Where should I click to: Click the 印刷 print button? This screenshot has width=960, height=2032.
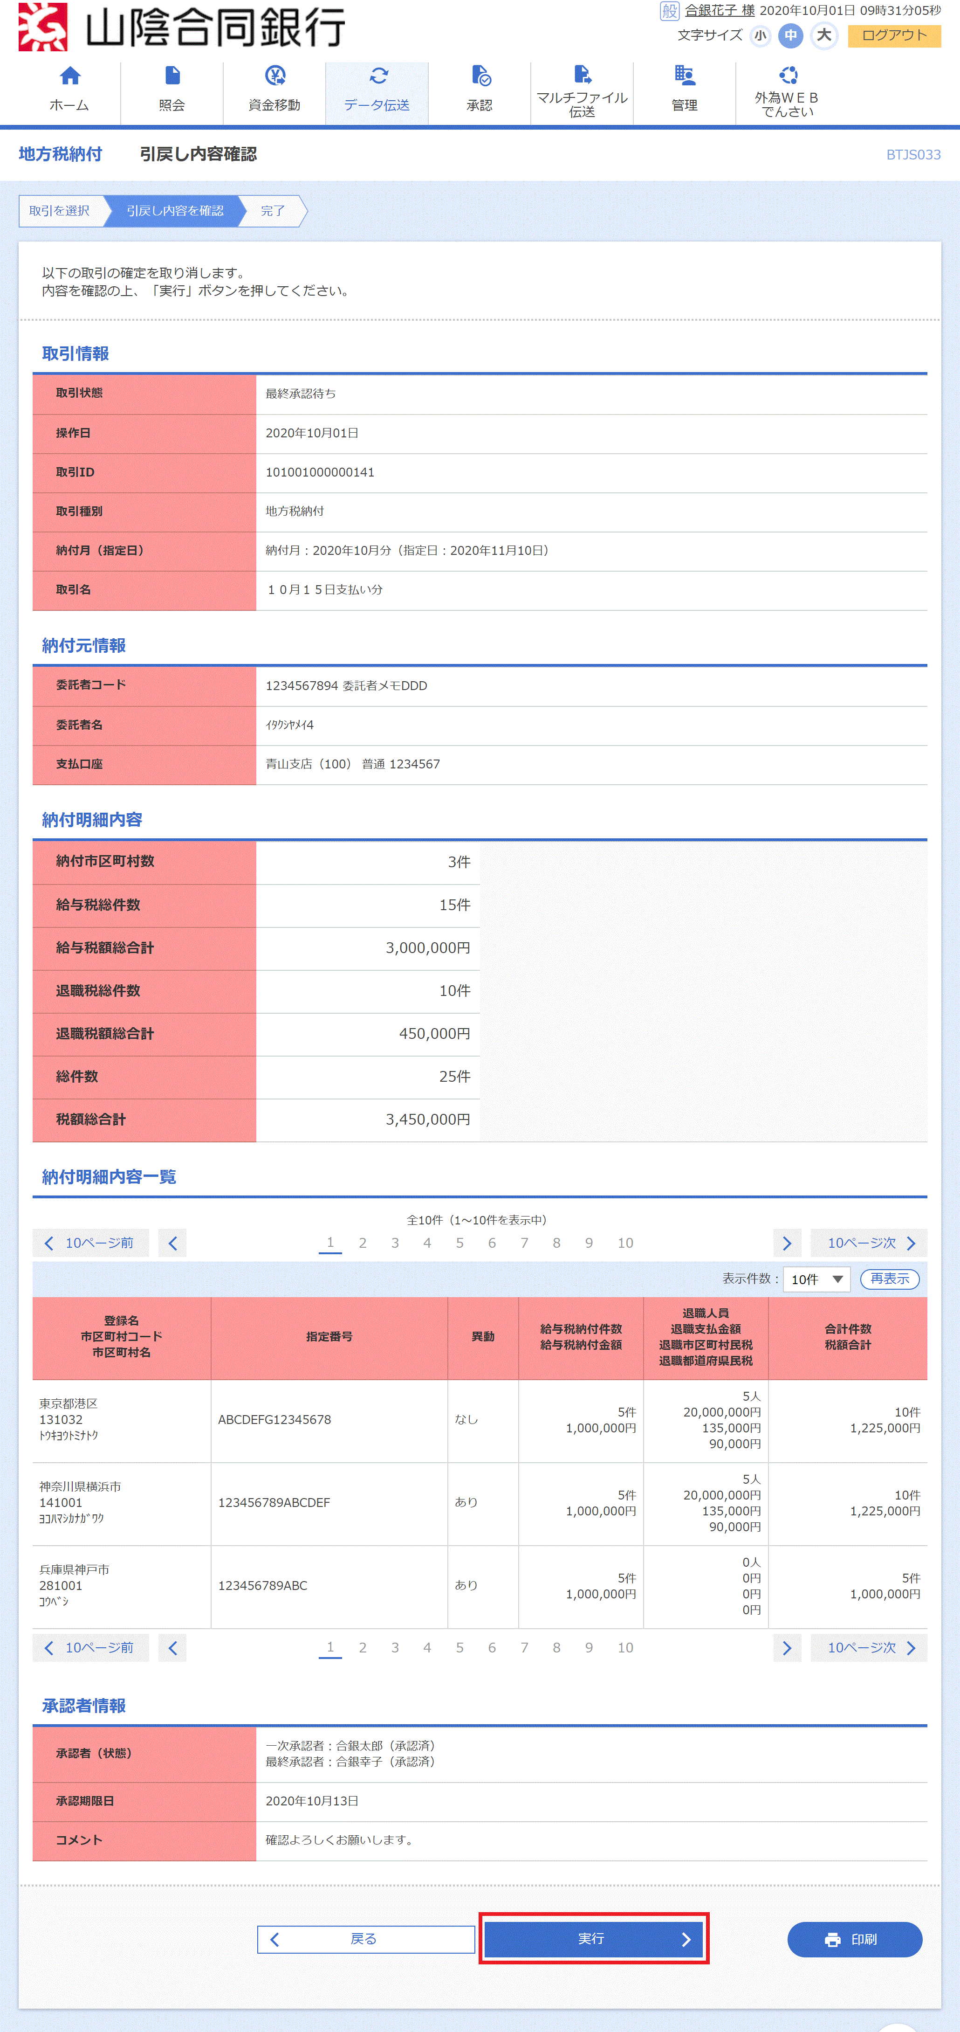click(854, 1939)
